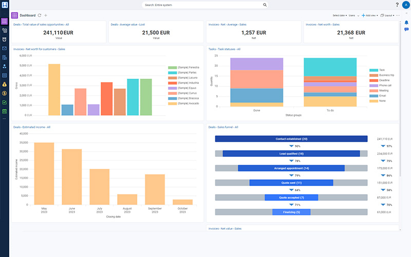Click the Dashboard tab title
The height and width of the screenshot is (257, 411).
point(28,15)
